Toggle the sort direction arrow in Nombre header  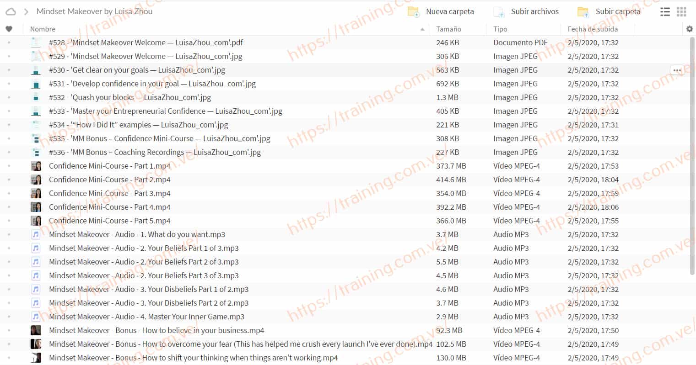click(422, 29)
